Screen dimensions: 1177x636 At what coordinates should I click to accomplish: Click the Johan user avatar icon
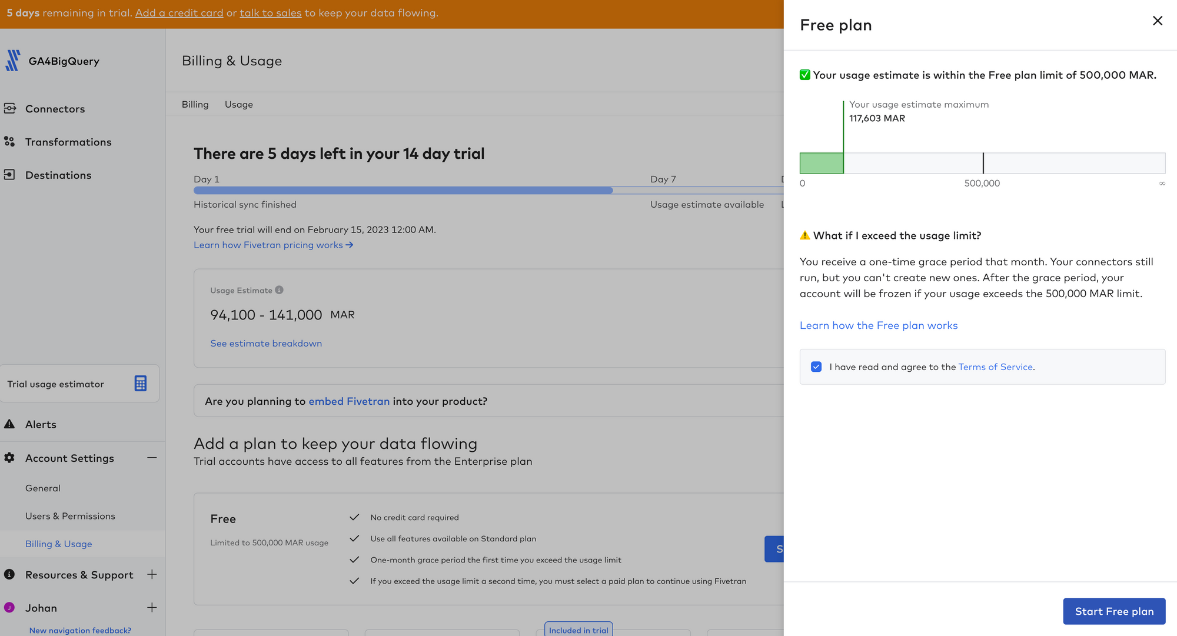tap(9, 608)
